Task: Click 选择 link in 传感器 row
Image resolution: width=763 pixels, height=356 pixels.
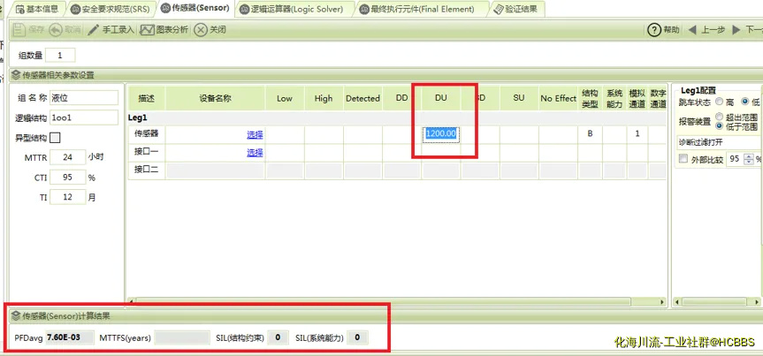Action: pos(255,134)
